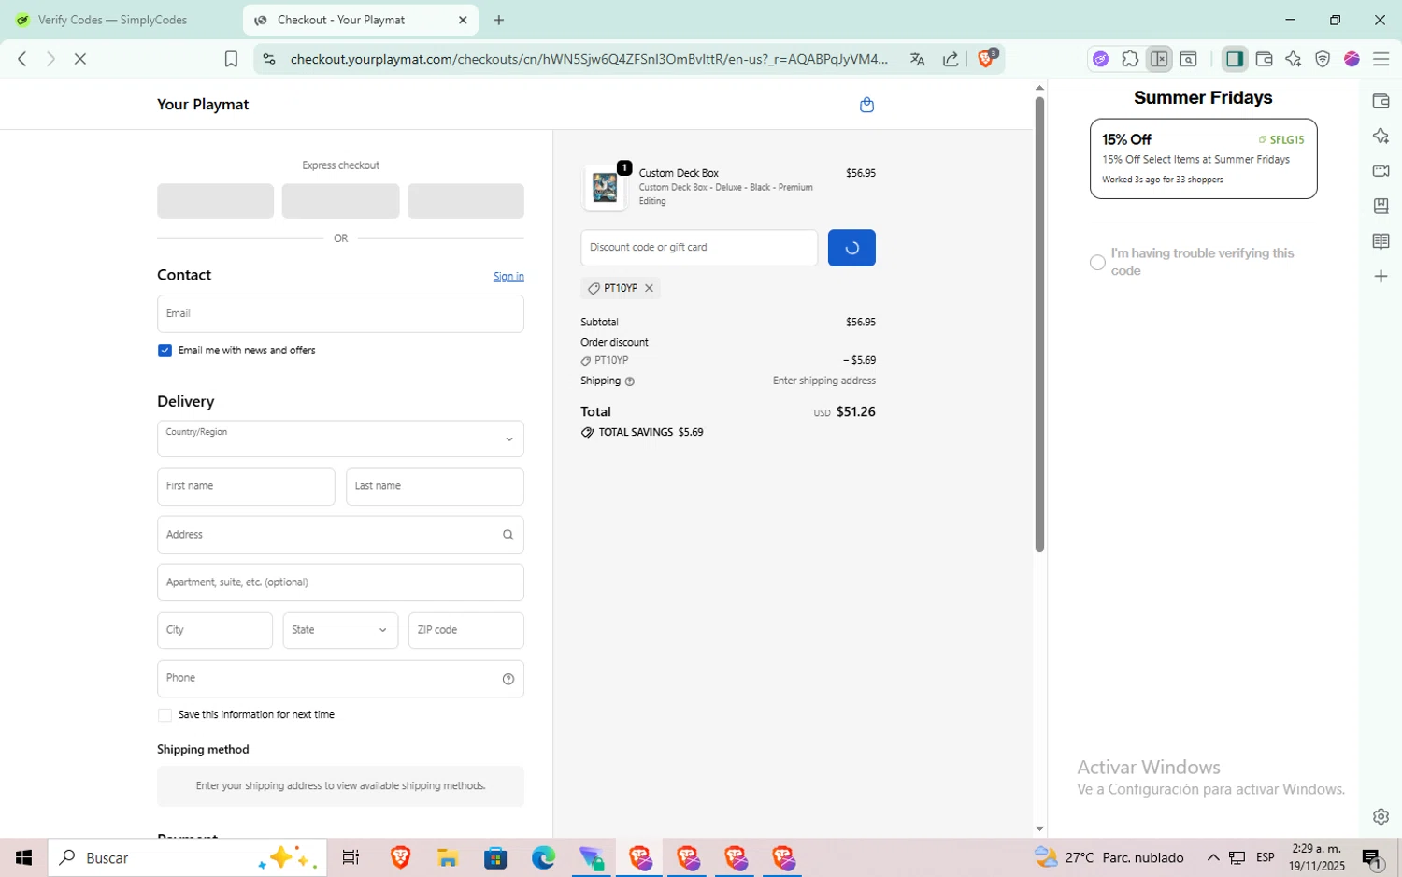Image resolution: width=1402 pixels, height=877 pixels.
Task: Click the Last name field
Action: (x=435, y=487)
